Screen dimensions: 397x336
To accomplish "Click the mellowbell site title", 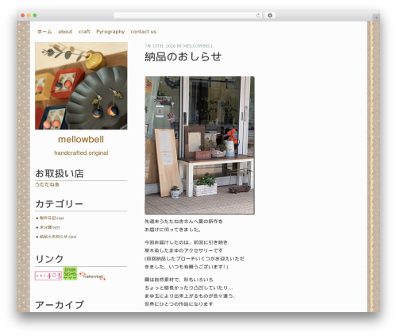I will (81, 139).
